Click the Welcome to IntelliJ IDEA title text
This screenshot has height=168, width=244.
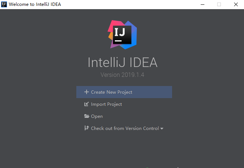(35, 4)
